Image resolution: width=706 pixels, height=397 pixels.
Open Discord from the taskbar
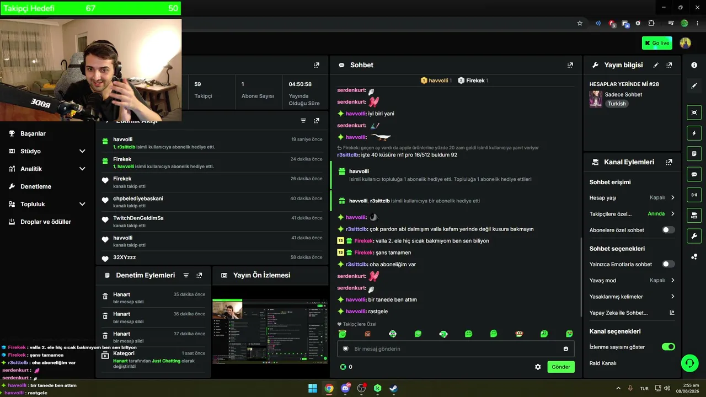345,388
